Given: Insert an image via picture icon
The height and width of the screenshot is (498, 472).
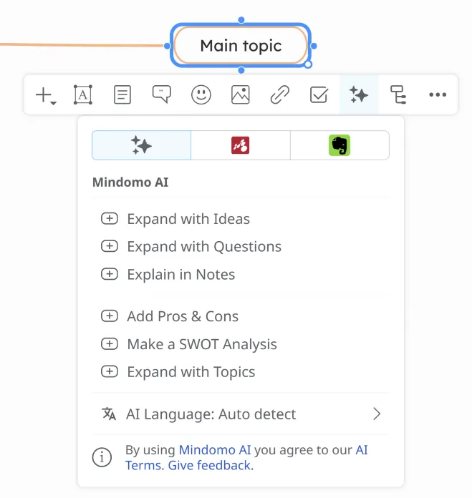Looking at the screenshot, I should 240,94.
